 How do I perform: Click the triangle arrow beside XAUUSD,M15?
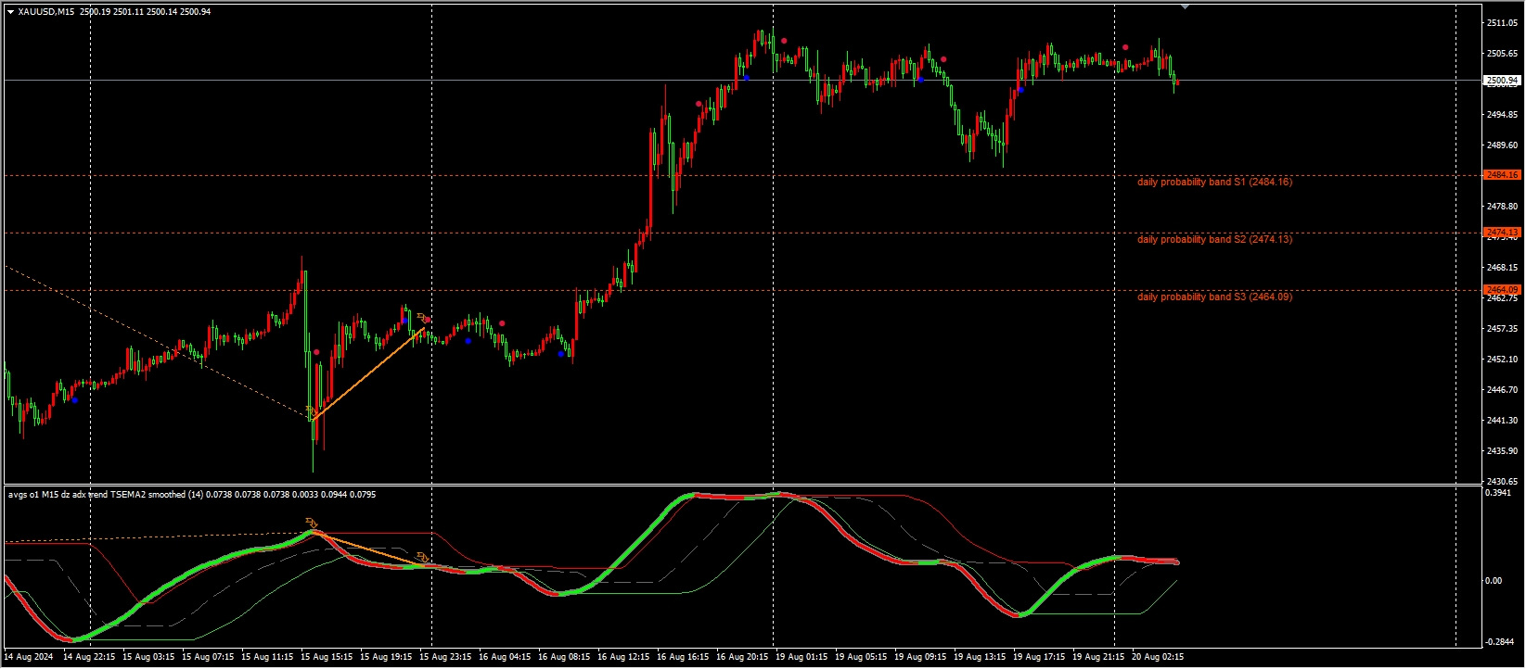10,12
